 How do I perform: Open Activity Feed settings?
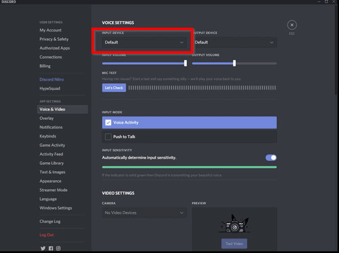[51, 154]
